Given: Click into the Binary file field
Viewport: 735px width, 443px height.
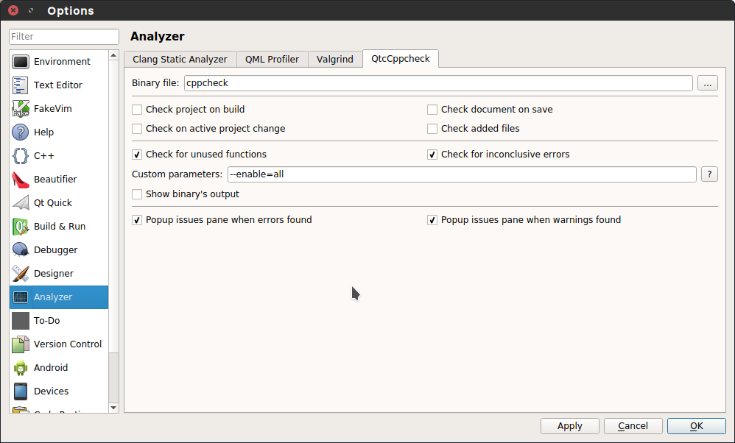Looking at the screenshot, I should click(x=438, y=83).
